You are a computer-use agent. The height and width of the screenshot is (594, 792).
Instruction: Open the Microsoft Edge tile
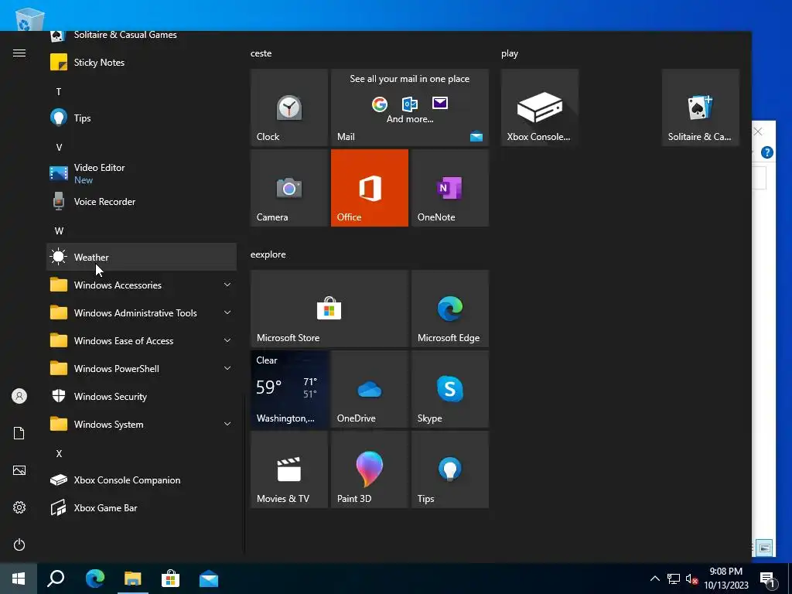[x=450, y=309]
